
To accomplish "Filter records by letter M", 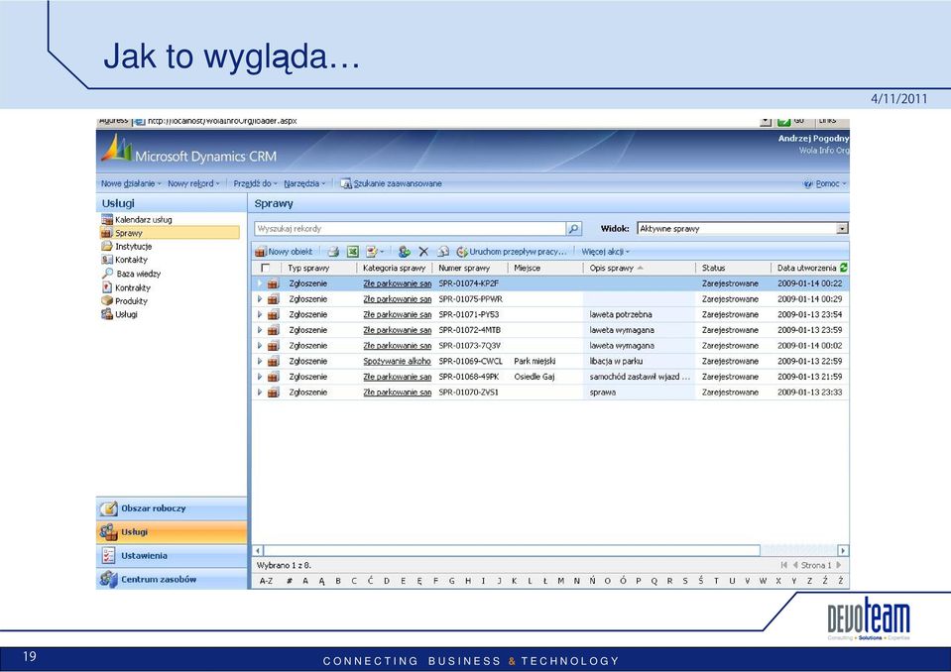I will 560,581.
